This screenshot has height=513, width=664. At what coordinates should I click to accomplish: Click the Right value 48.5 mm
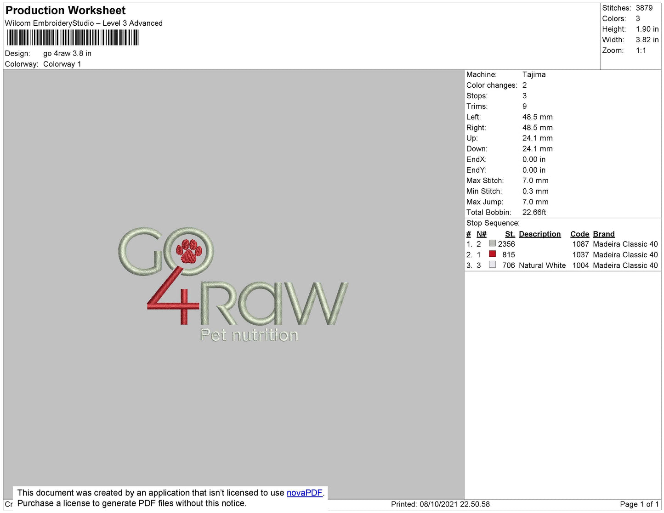(538, 128)
